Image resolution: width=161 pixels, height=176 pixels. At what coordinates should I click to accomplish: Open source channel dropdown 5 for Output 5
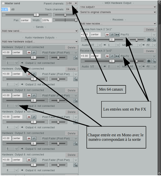(12, 149)
